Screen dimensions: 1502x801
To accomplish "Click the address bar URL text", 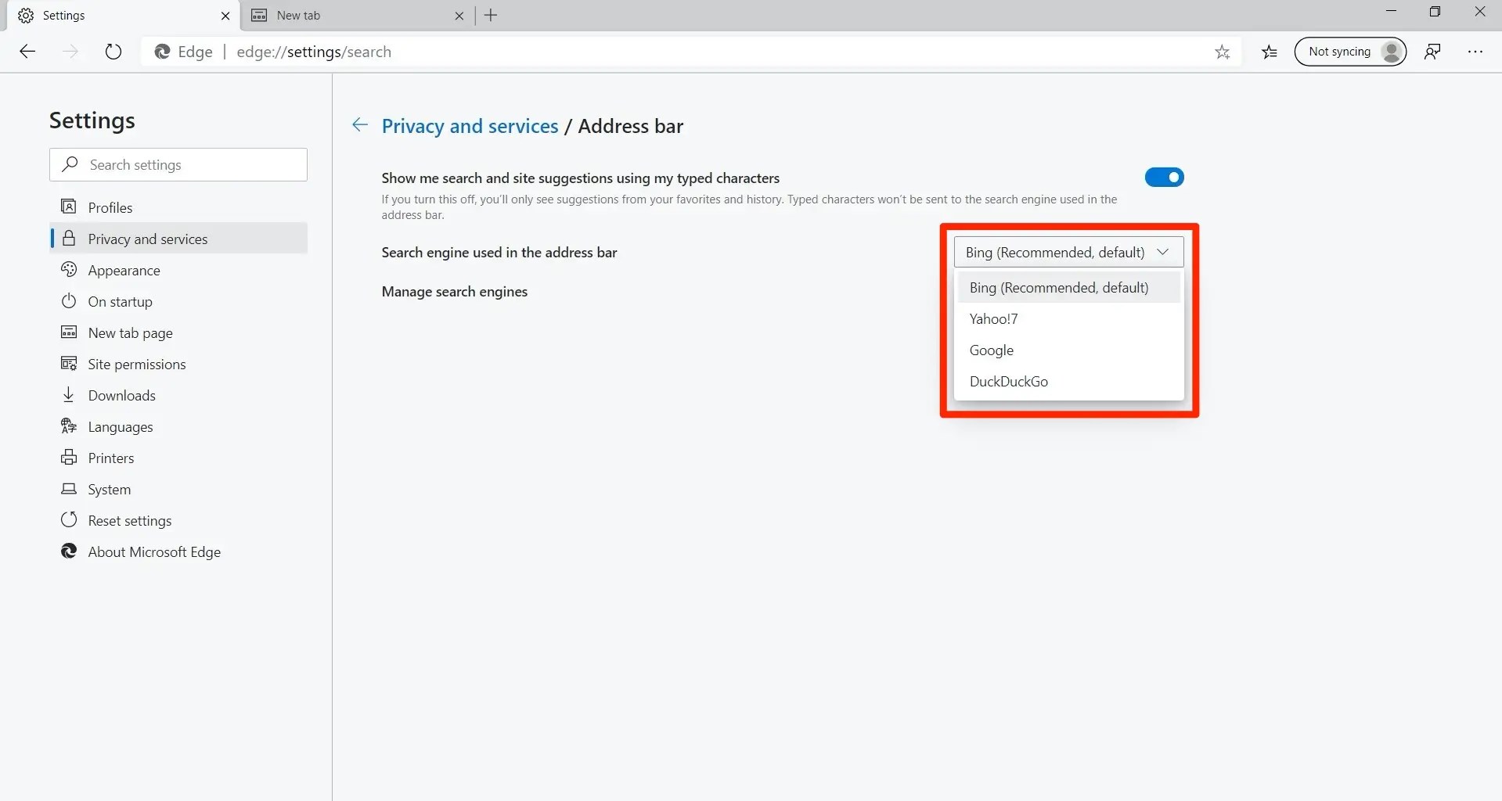I will click(x=314, y=52).
